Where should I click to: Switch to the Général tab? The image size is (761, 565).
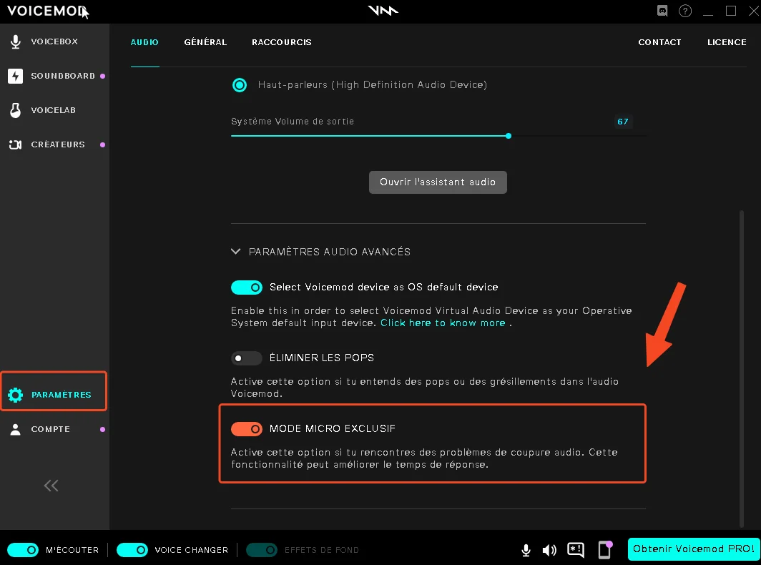[205, 42]
